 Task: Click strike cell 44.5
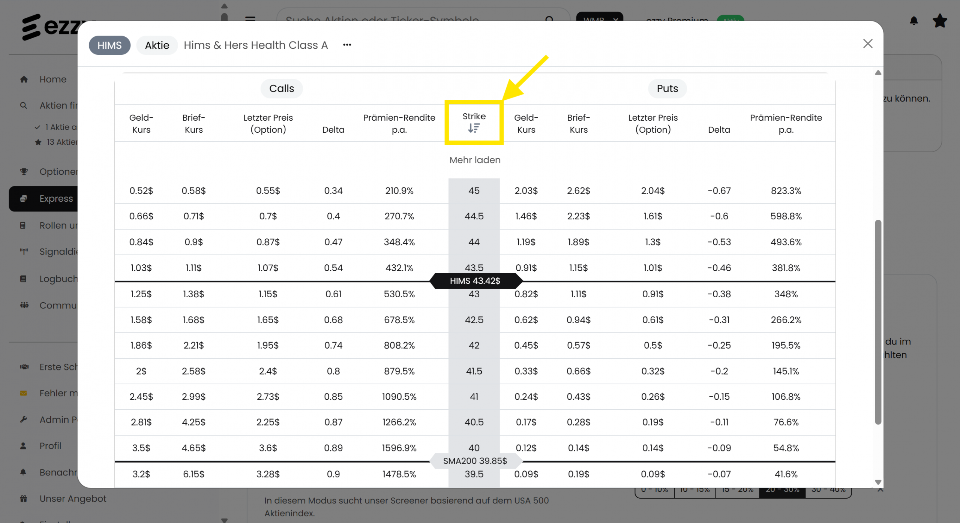tap(474, 216)
